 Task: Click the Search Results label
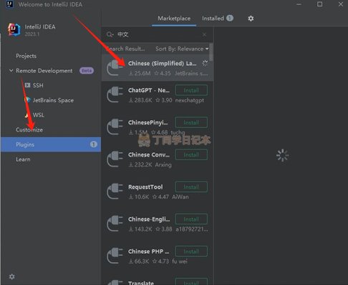[125, 49]
